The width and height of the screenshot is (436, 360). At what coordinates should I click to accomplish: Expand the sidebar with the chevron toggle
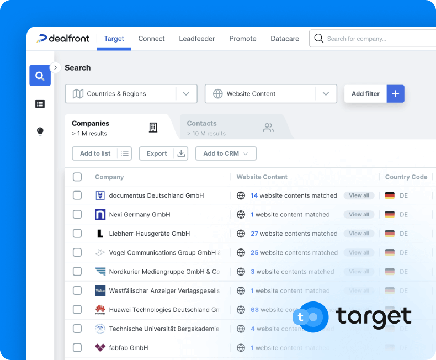[x=55, y=67]
